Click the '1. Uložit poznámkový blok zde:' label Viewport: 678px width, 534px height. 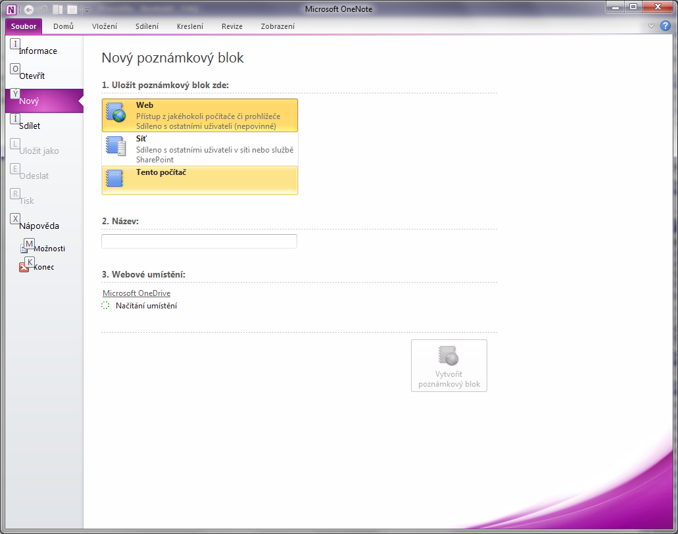(165, 85)
